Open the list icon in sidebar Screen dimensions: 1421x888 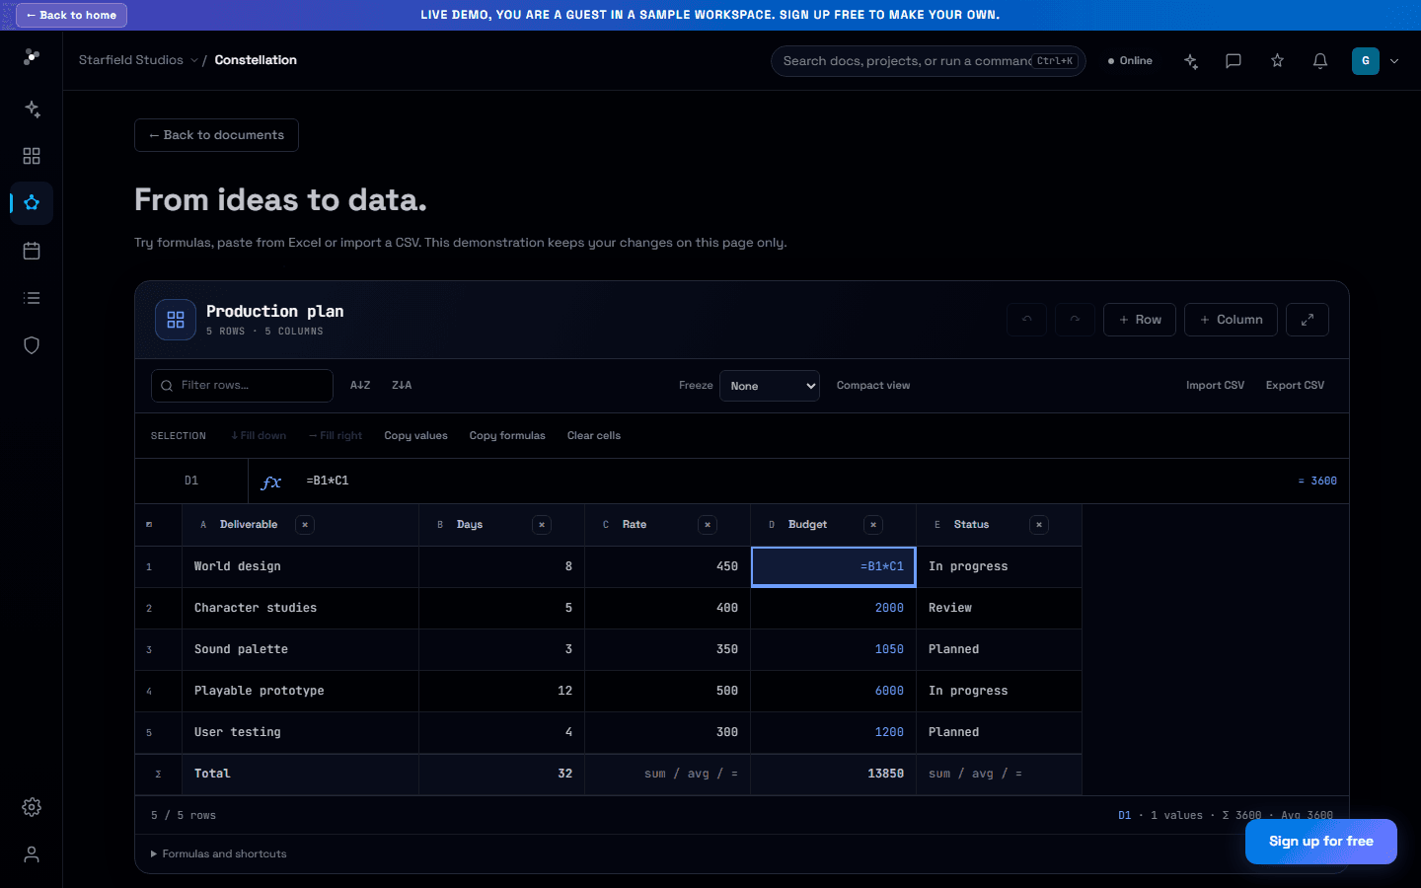32,298
